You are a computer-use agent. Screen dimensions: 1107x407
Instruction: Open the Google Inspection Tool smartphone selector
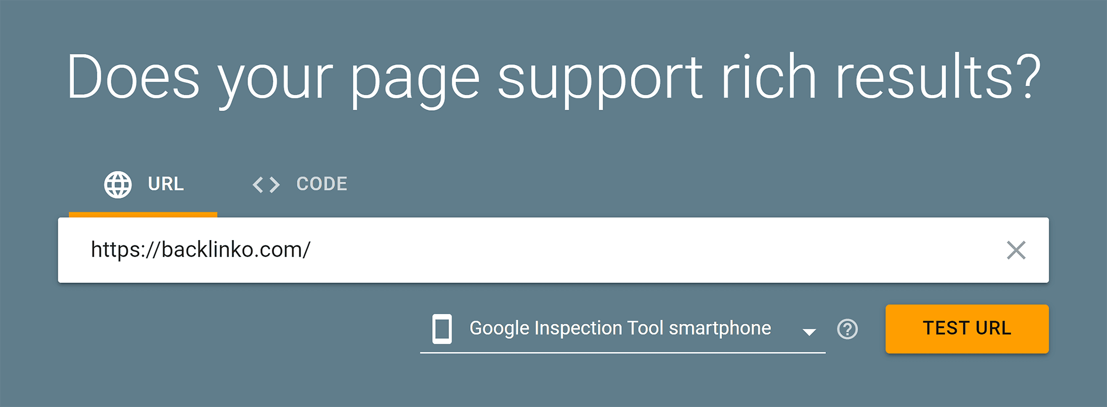(623, 329)
